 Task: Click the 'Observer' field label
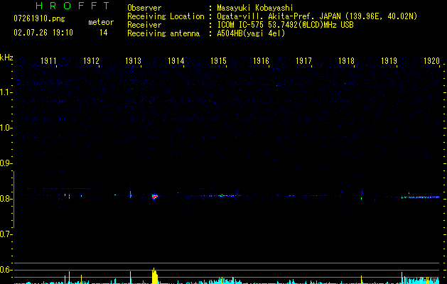[x=144, y=8]
